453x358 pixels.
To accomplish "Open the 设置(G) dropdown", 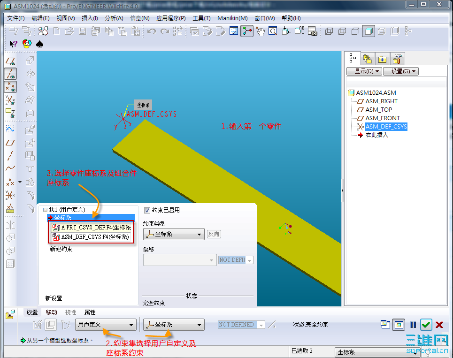I will point(401,71).
